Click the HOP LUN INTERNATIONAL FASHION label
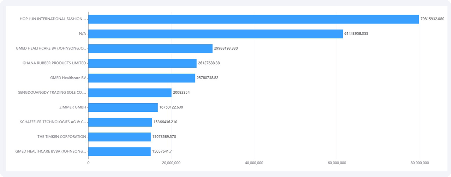The image size is (451, 177). coord(53,19)
